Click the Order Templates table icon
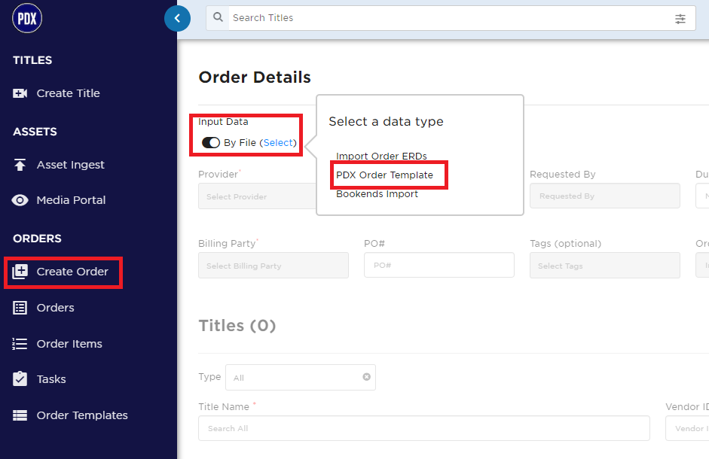The image size is (709, 459). (20, 415)
